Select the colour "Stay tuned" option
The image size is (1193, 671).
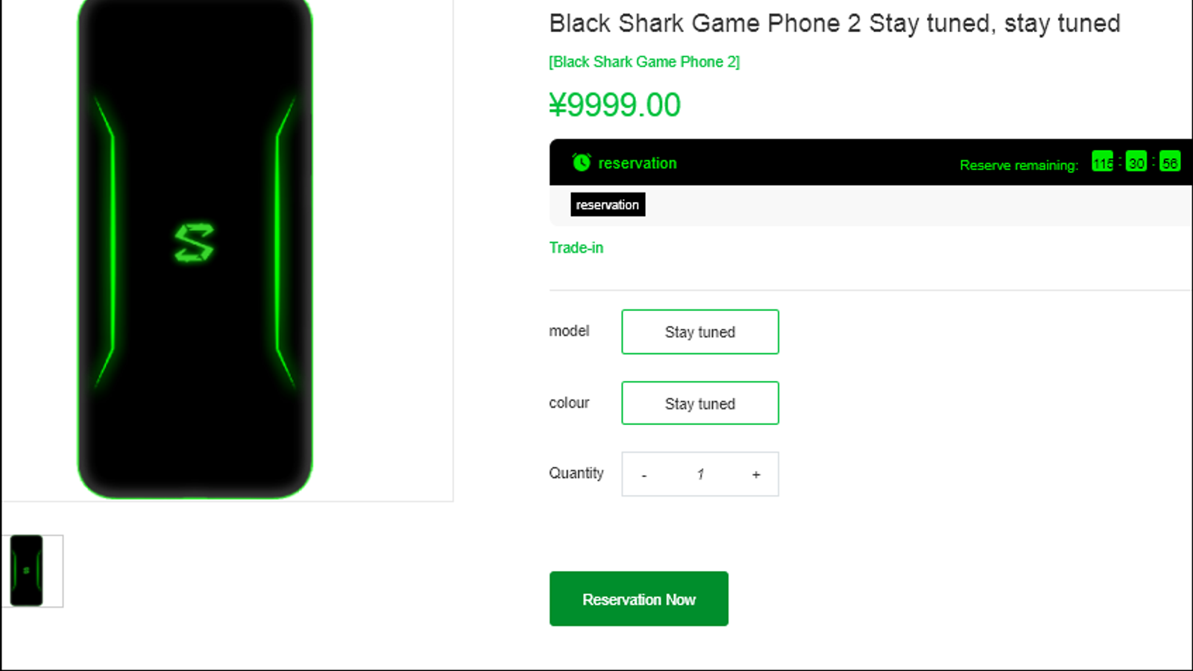[x=700, y=403]
